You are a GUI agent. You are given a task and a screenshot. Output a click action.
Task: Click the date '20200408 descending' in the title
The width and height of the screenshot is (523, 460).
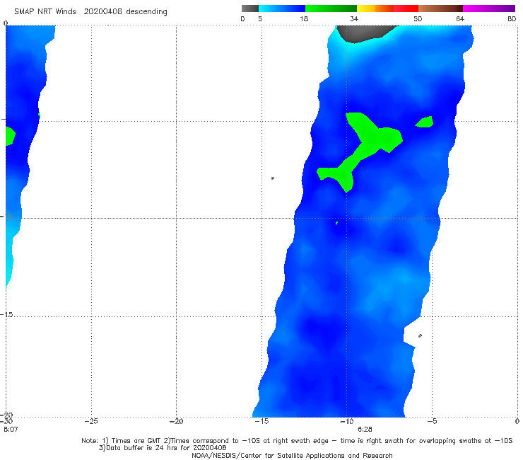pos(125,12)
